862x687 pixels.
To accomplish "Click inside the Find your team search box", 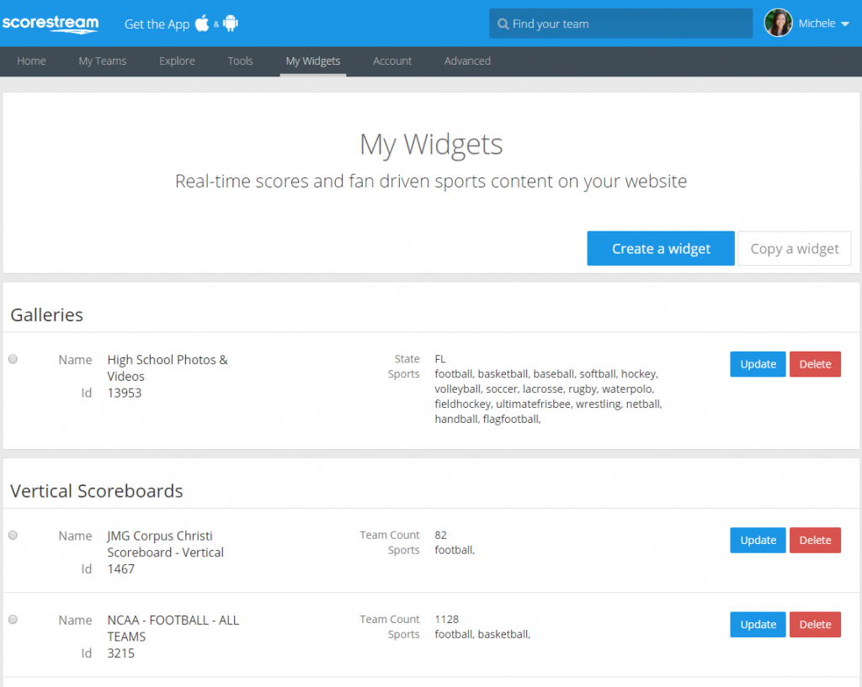I will pos(620,24).
